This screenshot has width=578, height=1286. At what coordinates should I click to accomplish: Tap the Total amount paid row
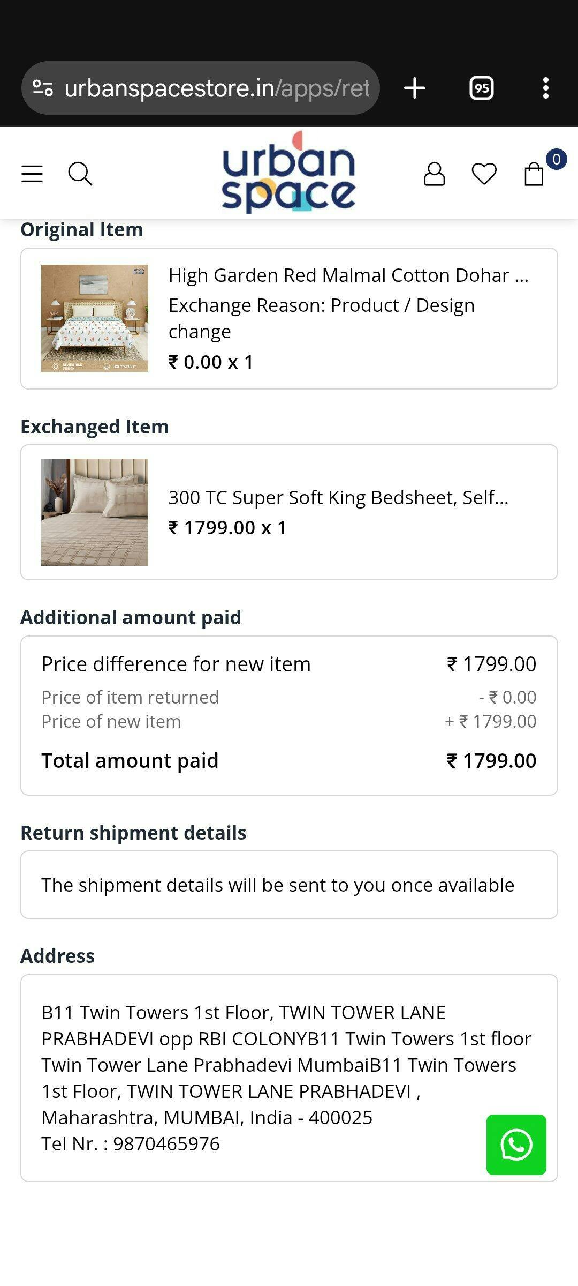[x=289, y=760]
